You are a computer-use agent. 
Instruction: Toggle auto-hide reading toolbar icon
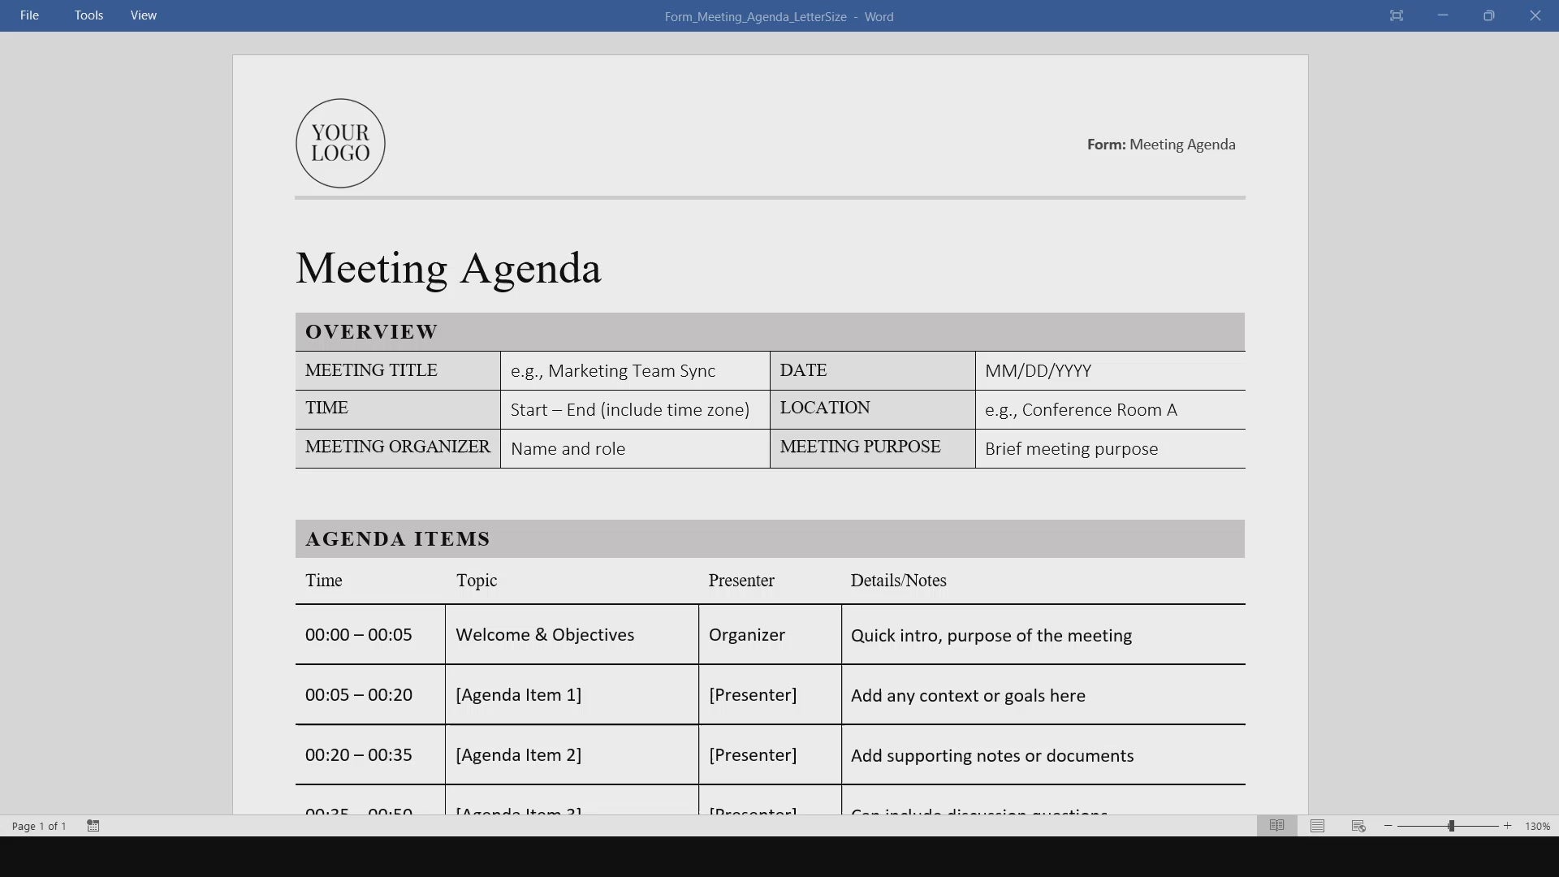click(x=1396, y=15)
